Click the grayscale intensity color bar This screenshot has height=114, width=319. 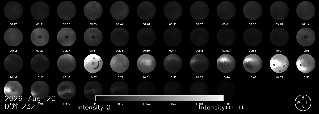click(x=159, y=98)
